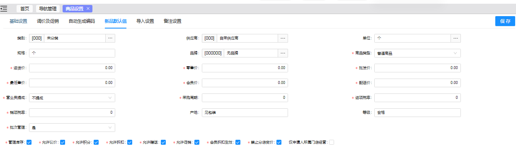Click the 销项税率 input field
Screen dimensions: 516x153
point(72,112)
